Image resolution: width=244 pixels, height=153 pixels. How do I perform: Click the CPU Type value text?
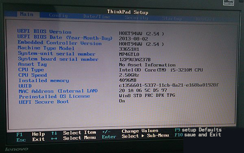coord(161,70)
